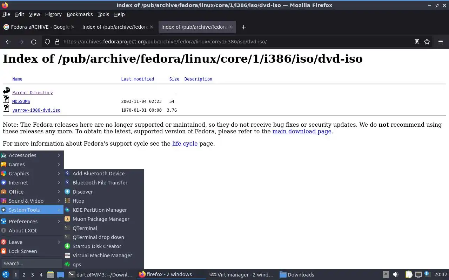This screenshot has height=280, width=449.
Task: Click the Parent Directory link
Action: [33, 93]
